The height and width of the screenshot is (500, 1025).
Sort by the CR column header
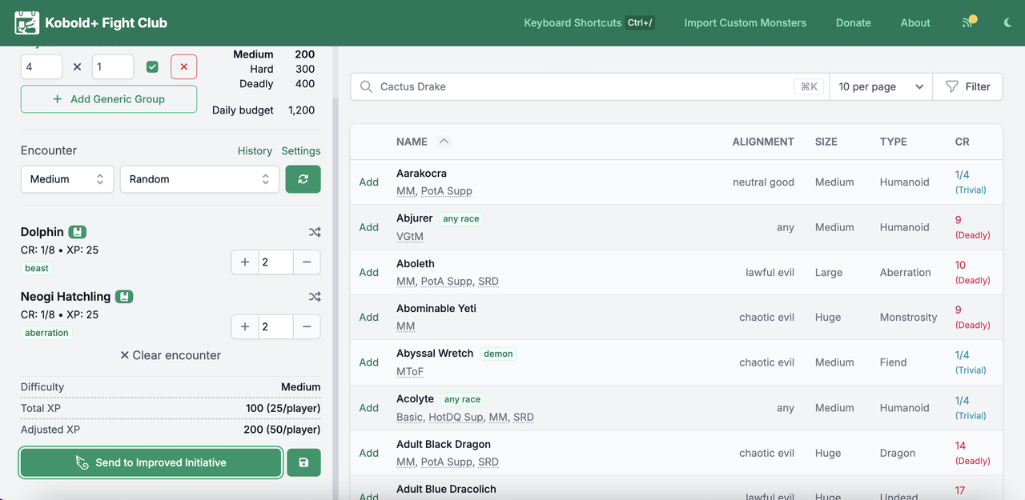coord(962,142)
